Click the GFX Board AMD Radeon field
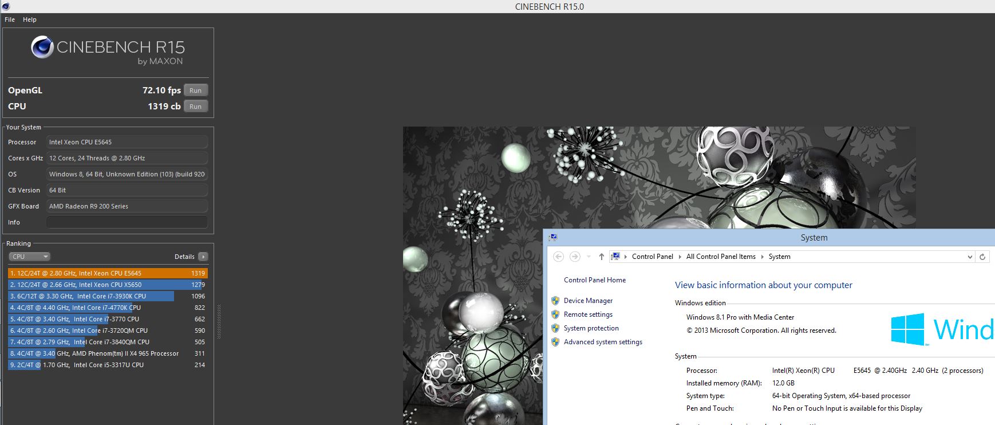This screenshot has height=425, width=995. 127,206
